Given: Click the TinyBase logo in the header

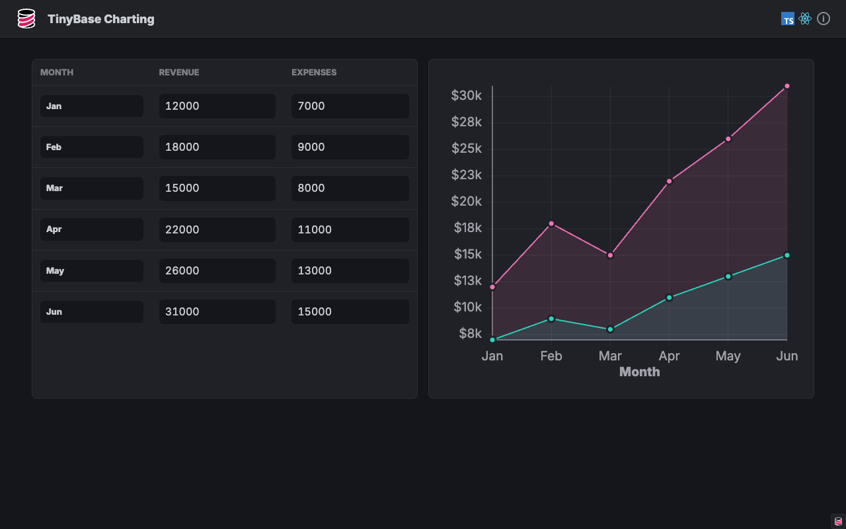Looking at the screenshot, I should (26, 19).
